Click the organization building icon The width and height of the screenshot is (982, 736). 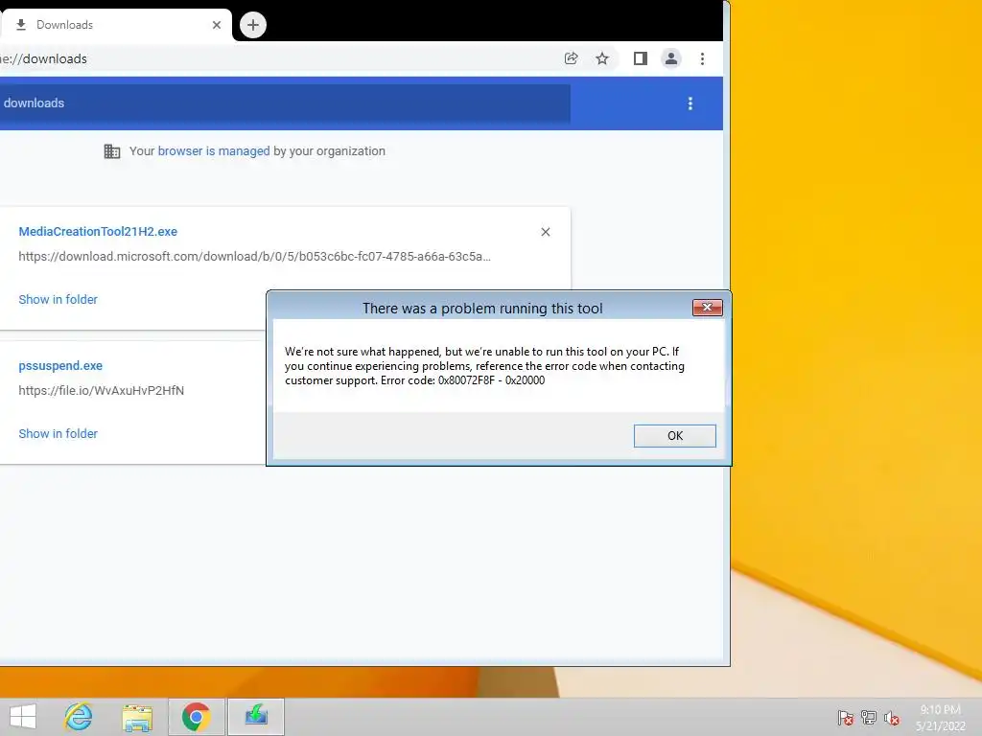112,151
